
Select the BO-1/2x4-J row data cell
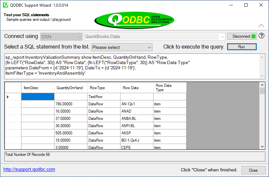(137, 140)
